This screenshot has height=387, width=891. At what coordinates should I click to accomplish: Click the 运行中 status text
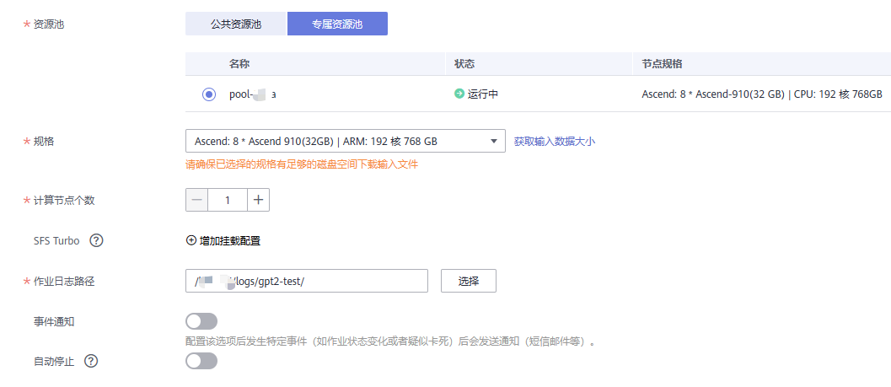tap(483, 94)
